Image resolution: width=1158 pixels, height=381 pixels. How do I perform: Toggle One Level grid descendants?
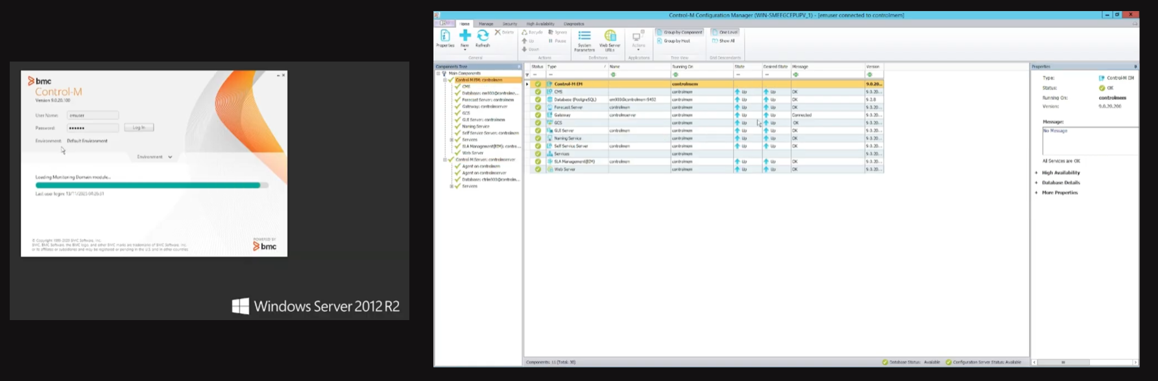725,32
